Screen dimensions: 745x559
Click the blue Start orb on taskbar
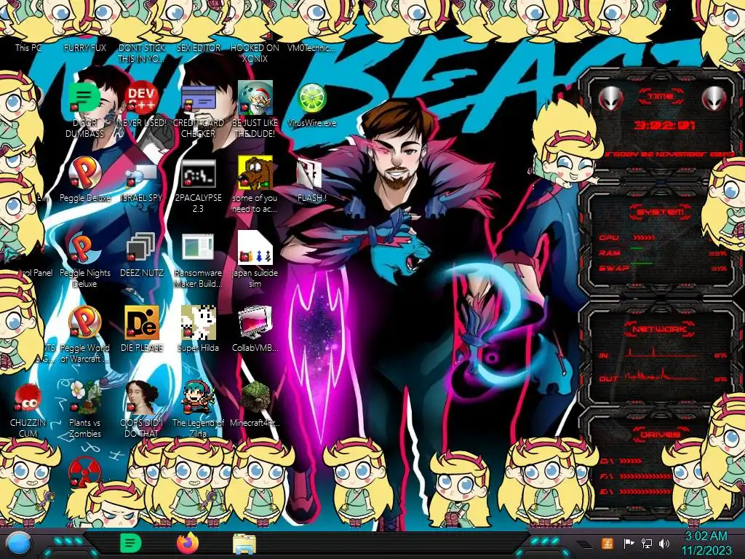click(17, 544)
